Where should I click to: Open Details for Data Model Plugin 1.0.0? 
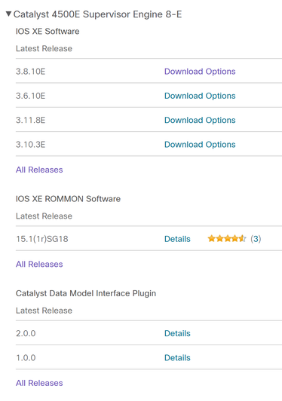(177, 357)
